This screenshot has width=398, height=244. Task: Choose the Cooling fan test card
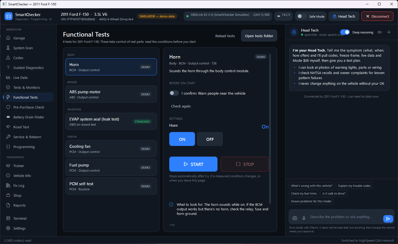(x=111, y=149)
